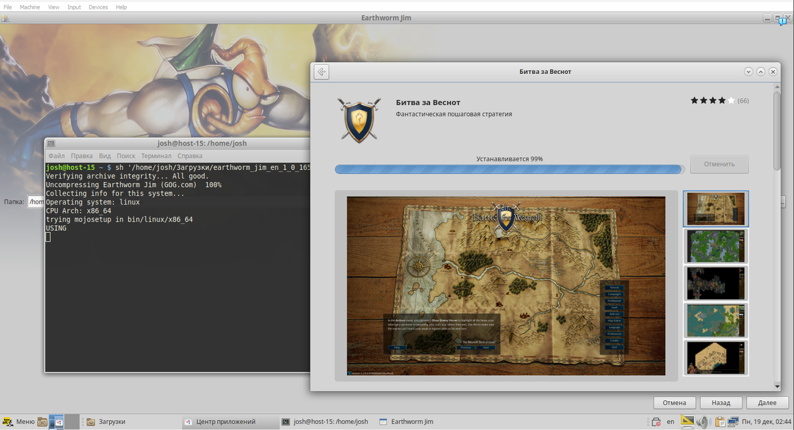Roll up the Software Center window with down-chevron button
This screenshot has width=794, height=430.
click(748, 71)
